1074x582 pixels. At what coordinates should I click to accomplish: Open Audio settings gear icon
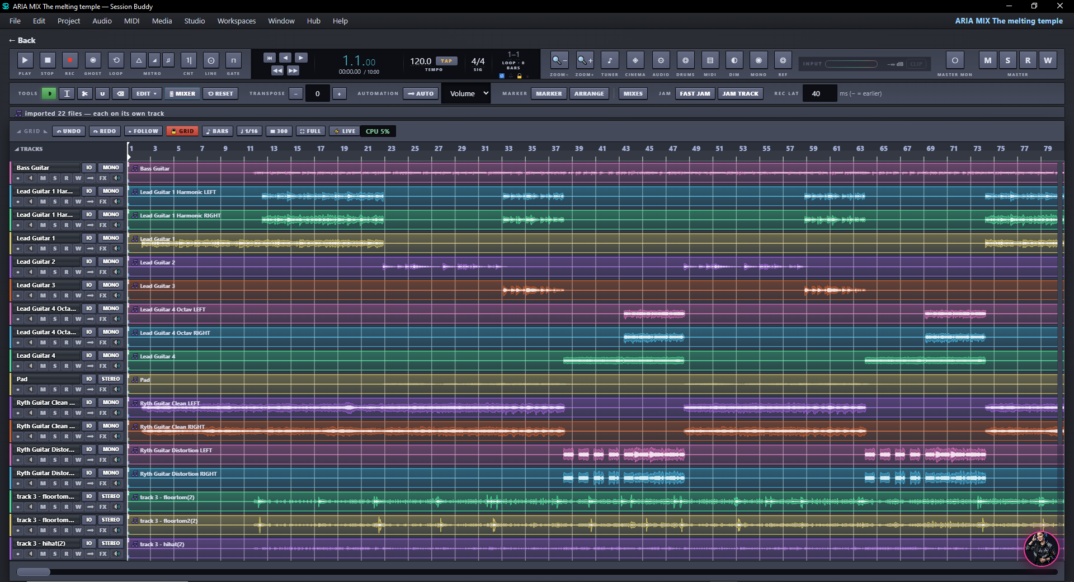click(x=661, y=60)
